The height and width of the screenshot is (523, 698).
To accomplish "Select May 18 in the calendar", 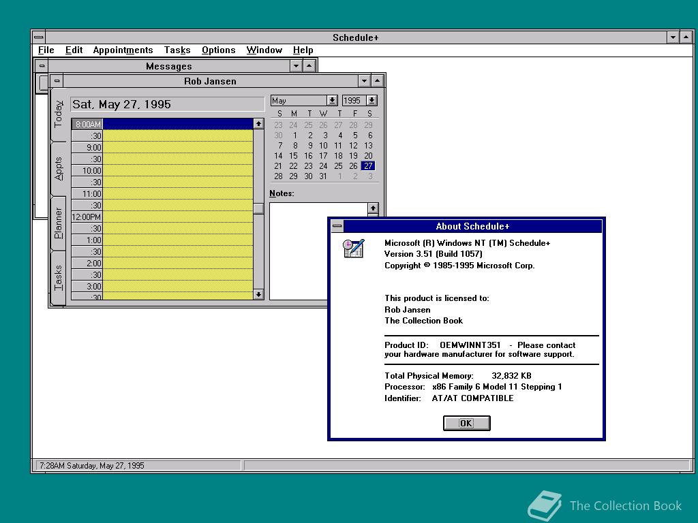I will point(338,156).
